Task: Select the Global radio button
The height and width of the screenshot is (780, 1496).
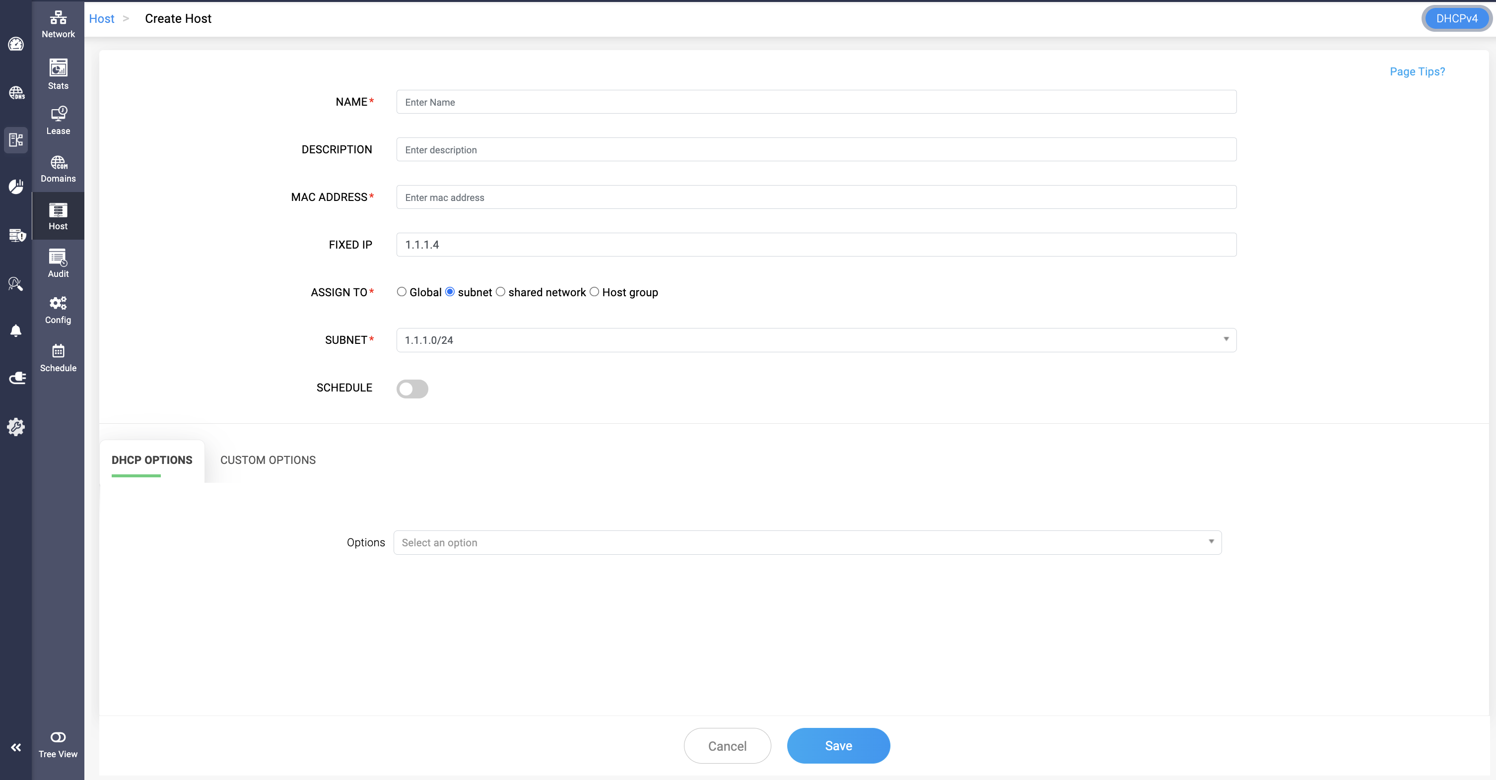Action: tap(401, 292)
